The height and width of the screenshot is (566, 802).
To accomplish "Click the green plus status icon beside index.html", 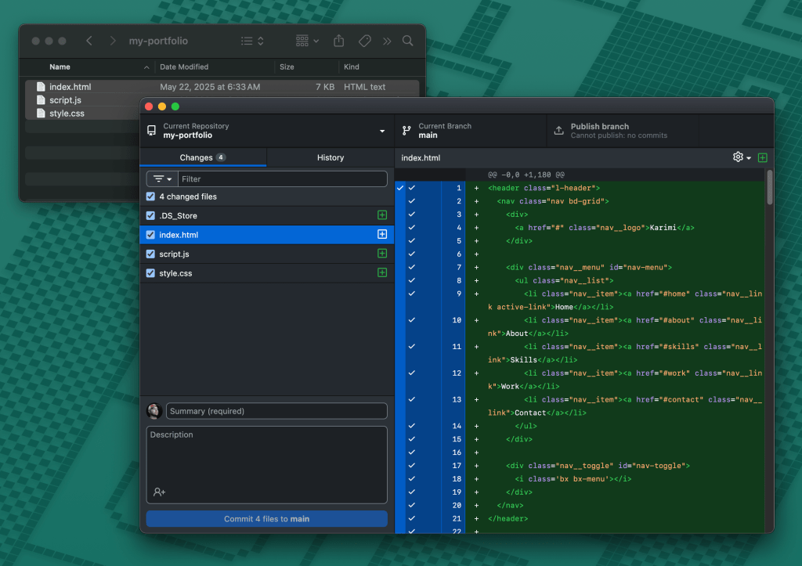I will pos(382,234).
